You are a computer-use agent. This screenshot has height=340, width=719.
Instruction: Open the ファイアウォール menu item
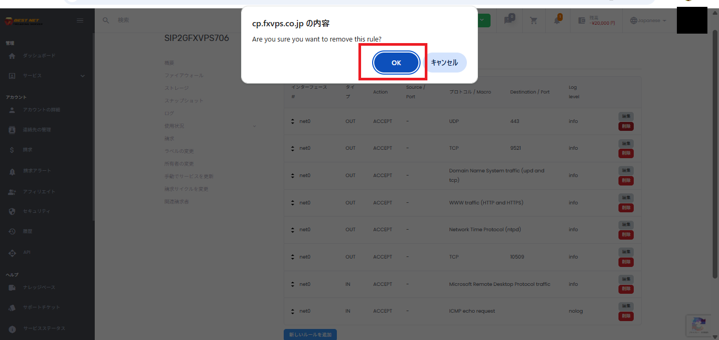[184, 76]
